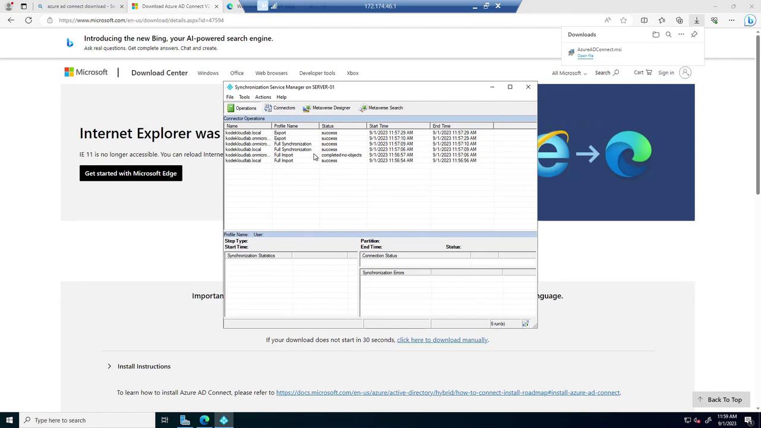761x428 pixels.
Task: Click Get started with Microsoft Edge button
Action: [131, 174]
